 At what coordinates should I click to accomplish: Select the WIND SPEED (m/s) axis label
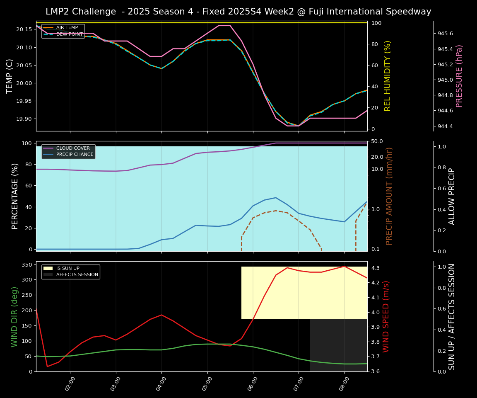click(x=386, y=316)
